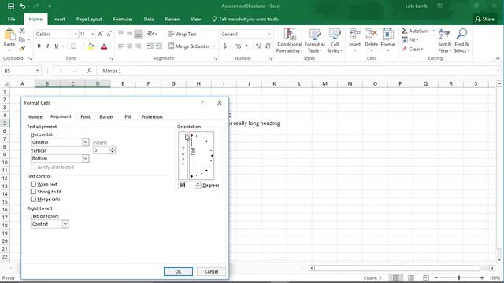Apply Fill Color bucket icon
Screen dimensions: 504x283
[91, 46]
